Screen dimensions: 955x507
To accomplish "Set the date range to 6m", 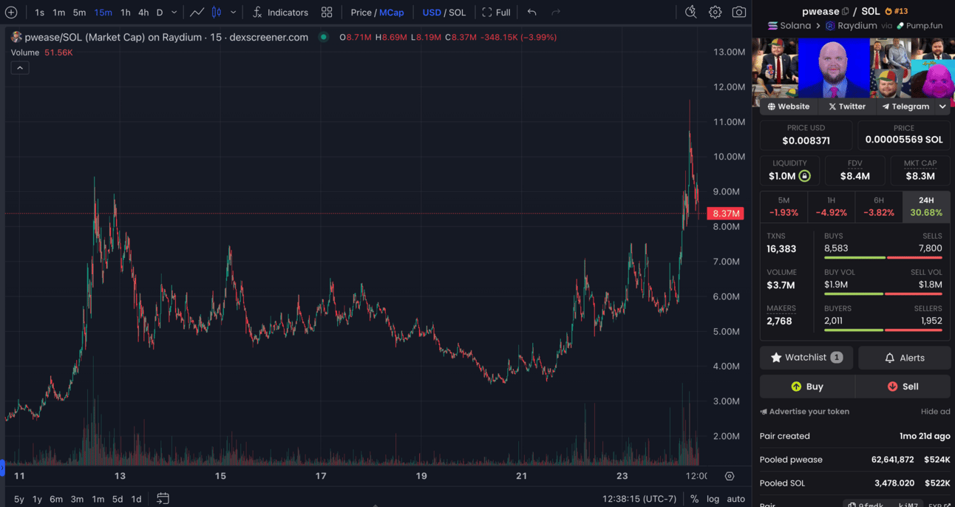I will (x=56, y=499).
